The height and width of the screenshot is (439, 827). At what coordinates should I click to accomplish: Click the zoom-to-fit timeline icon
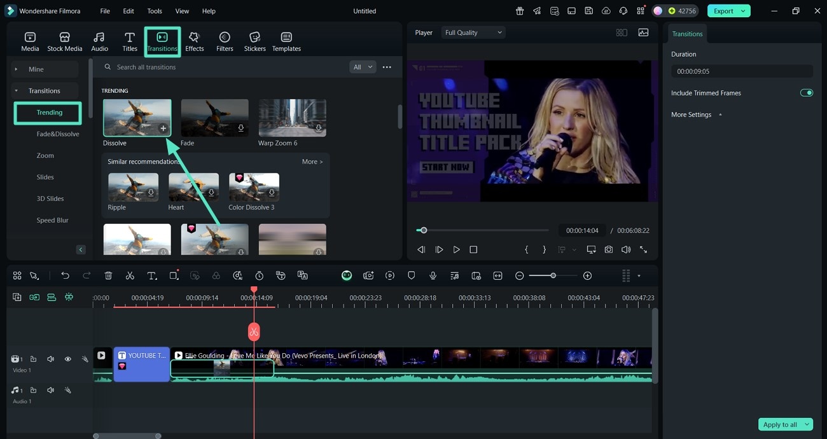tap(497, 275)
